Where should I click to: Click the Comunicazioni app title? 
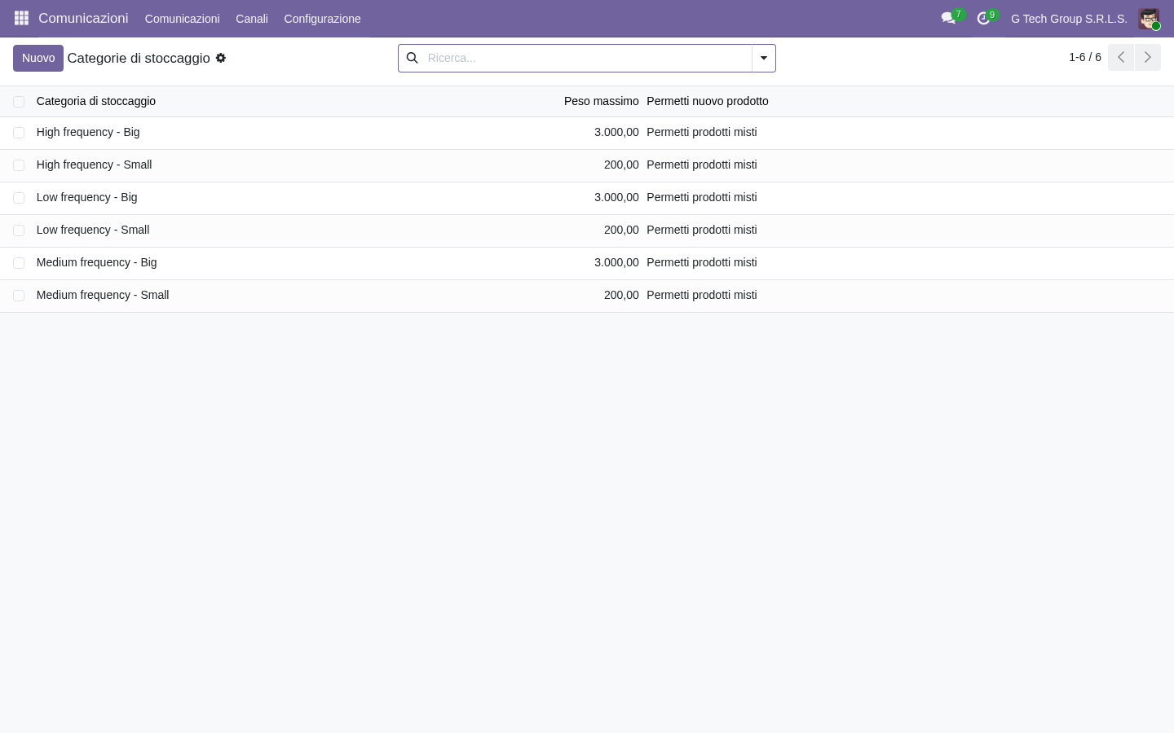tap(83, 18)
